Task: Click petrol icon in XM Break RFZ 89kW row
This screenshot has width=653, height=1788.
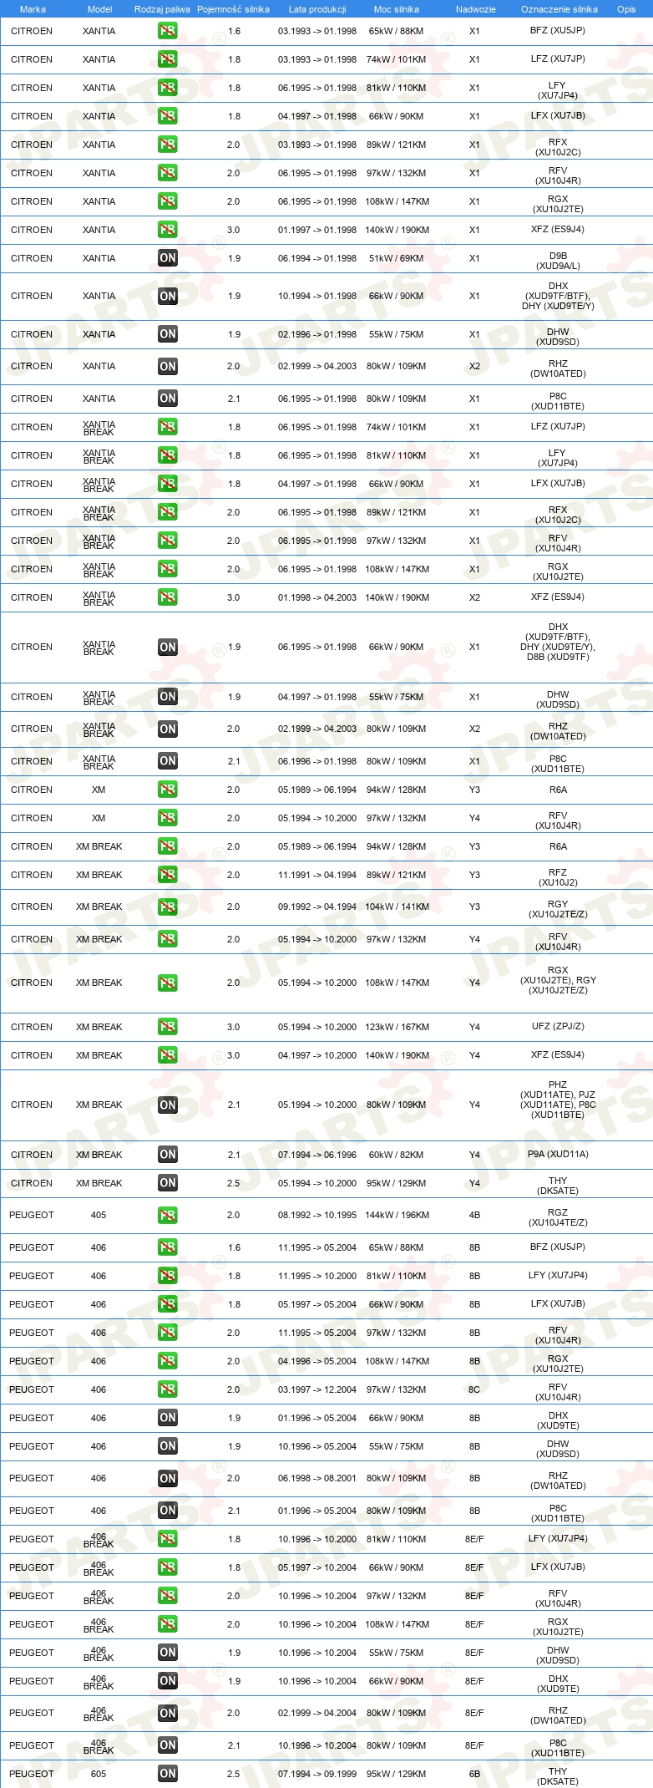Action: 168,875
